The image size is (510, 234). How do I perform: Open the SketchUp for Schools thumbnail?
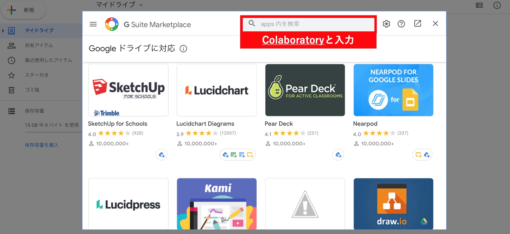[x=128, y=90]
